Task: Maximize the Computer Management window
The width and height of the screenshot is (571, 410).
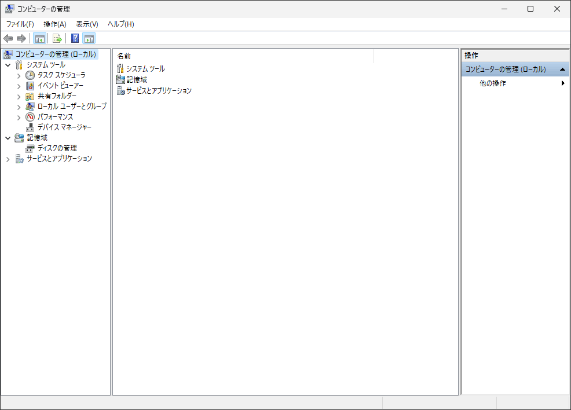Action: tap(530, 9)
